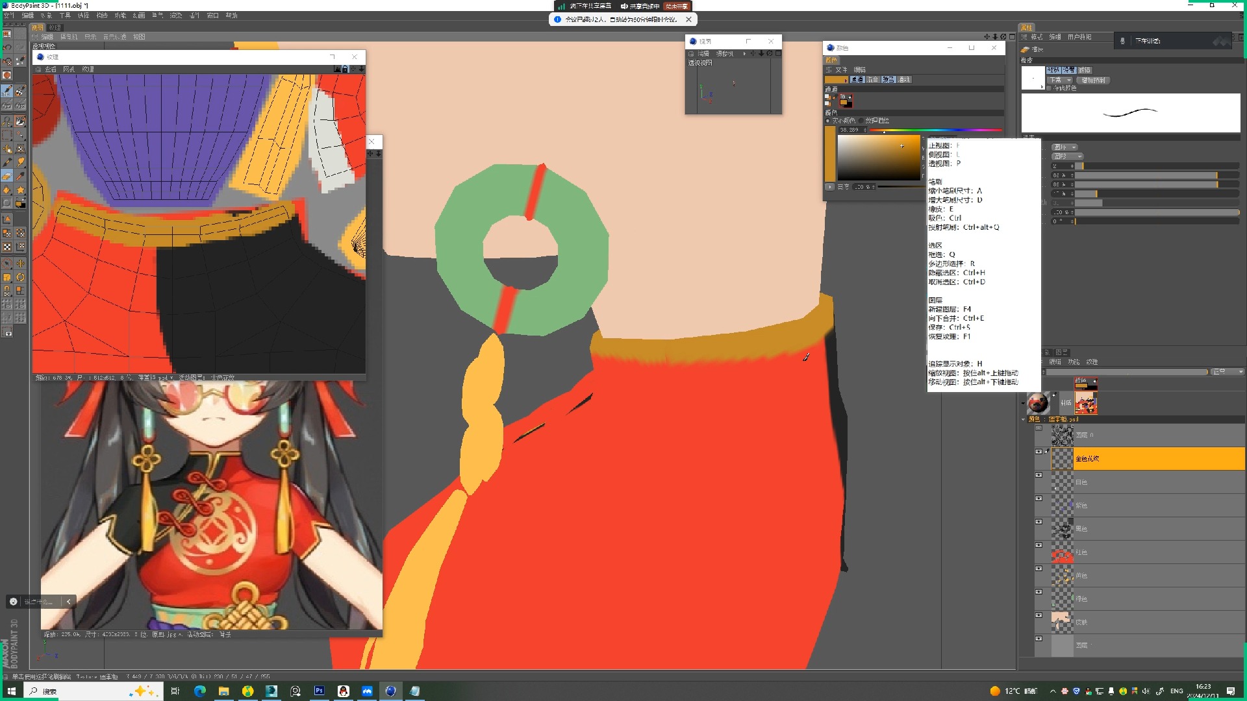
Task: Click the hue rainbow slider in color panel
Action: pos(935,130)
